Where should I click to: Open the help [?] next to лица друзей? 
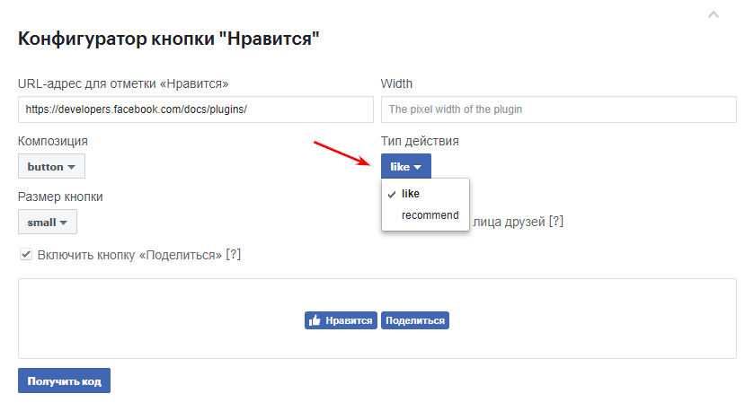(556, 222)
